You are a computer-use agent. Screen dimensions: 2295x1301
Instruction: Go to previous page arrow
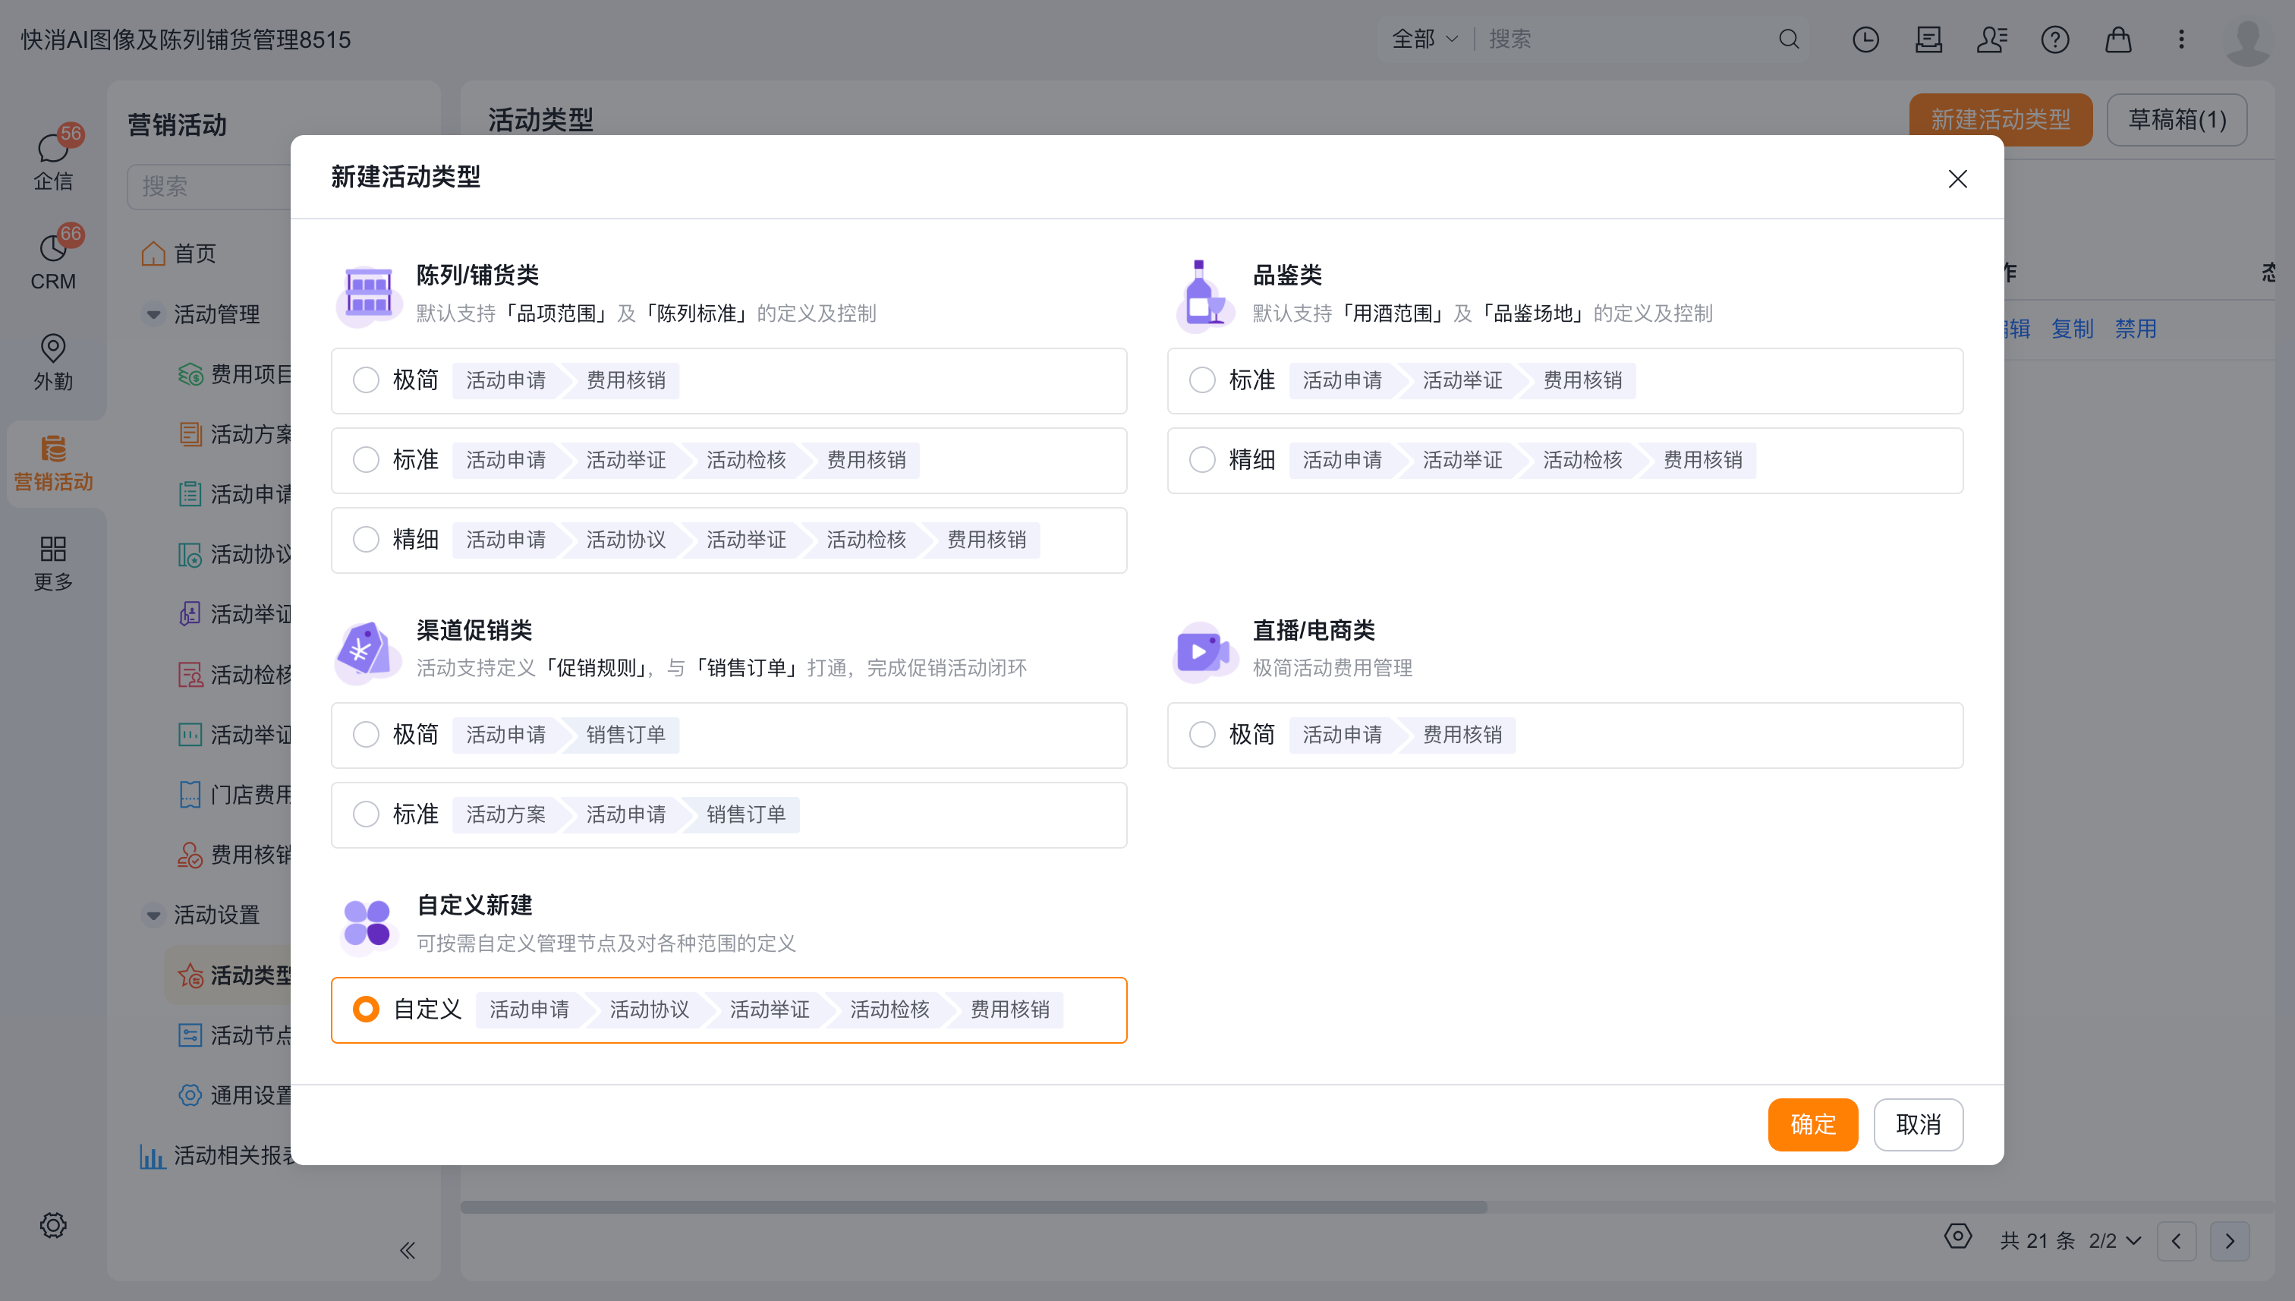[x=2176, y=1241]
